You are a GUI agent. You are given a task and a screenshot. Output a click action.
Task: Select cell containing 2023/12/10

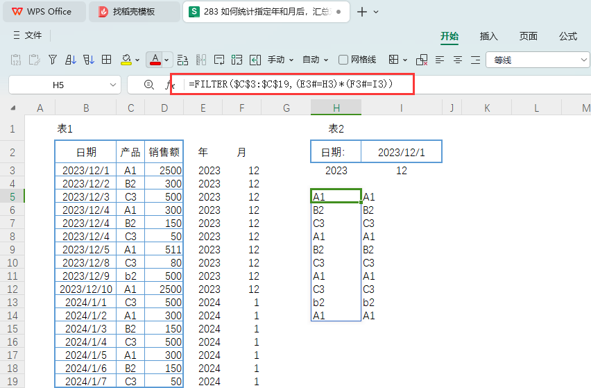85,289
